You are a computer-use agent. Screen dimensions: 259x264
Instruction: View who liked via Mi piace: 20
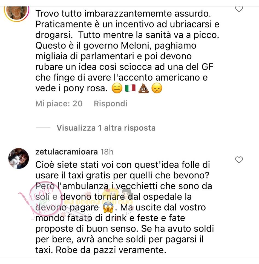(59, 103)
